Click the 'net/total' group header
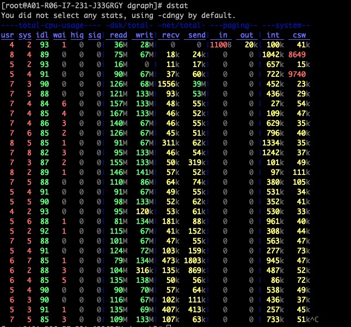This screenshot has width=351, height=327. (182, 25)
